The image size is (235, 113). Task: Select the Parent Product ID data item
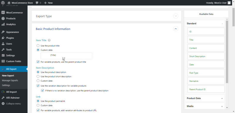(206, 89)
